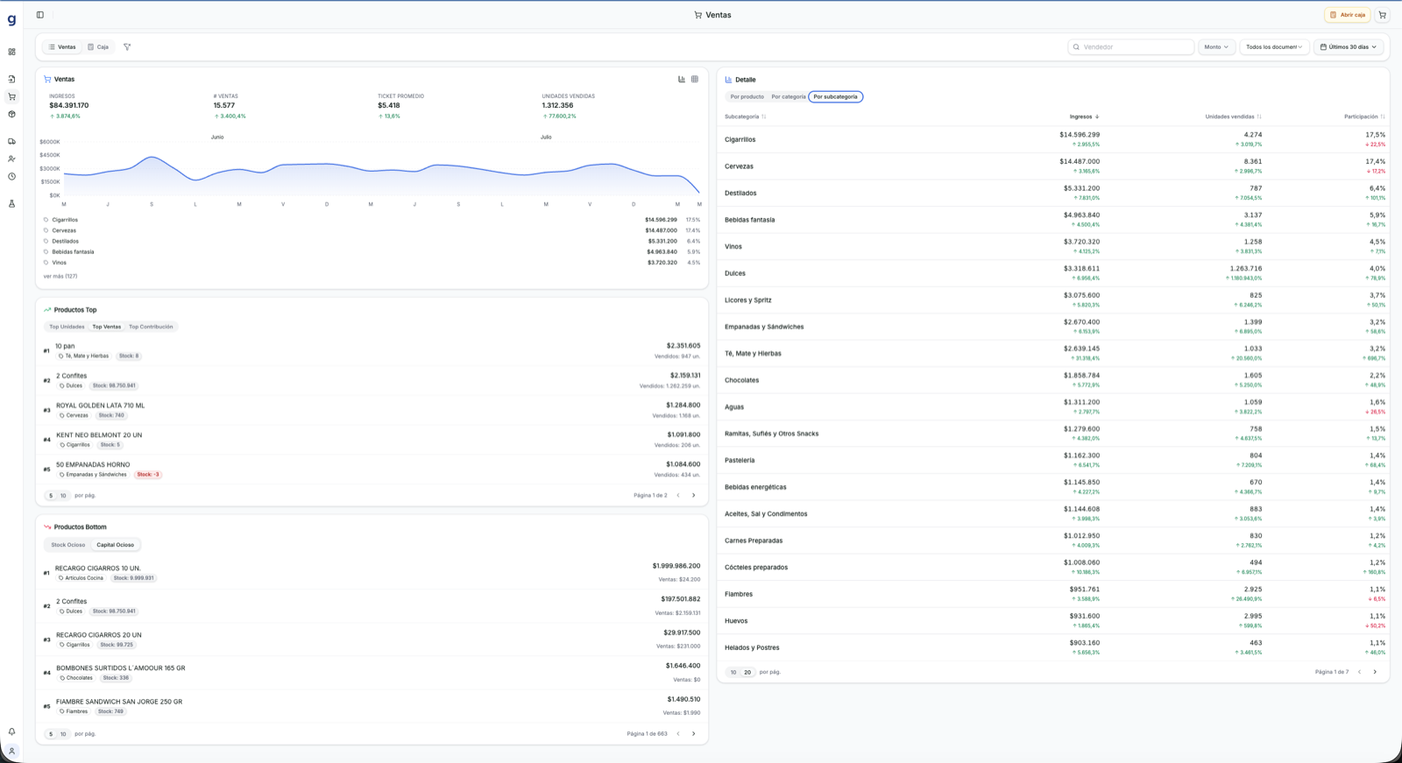Select Cervezas row in Detalle table
1402x763 pixels.
[x=1055, y=166]
